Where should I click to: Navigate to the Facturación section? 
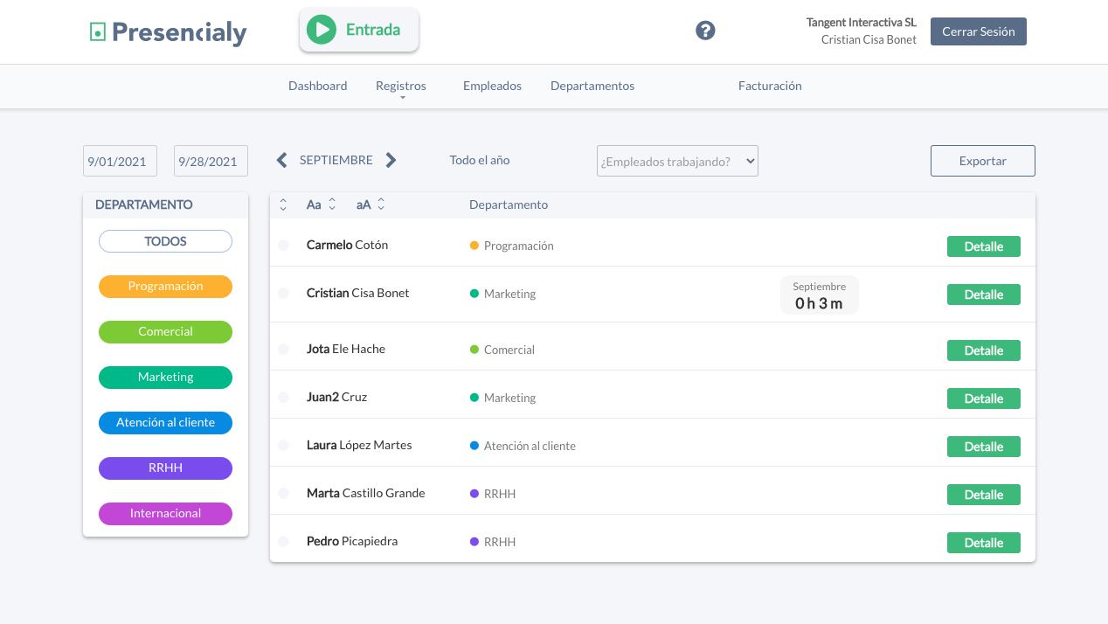[x=770, y=86]
